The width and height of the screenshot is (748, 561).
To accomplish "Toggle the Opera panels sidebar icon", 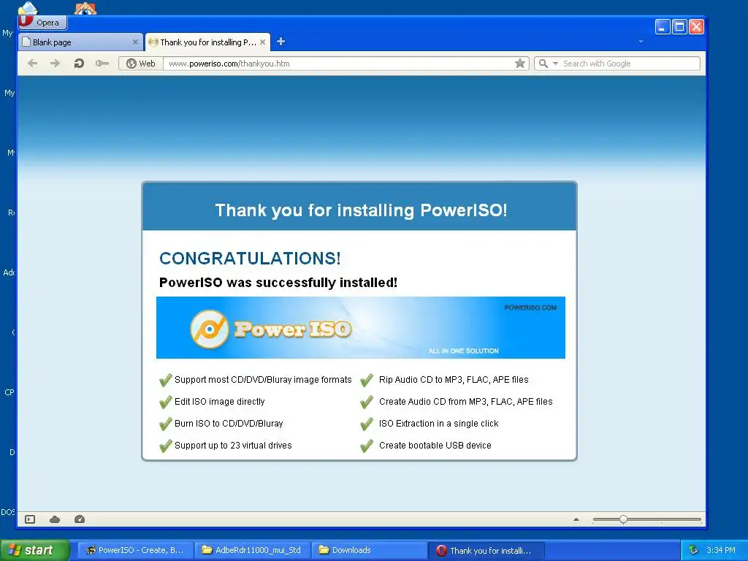I will 30,519.
